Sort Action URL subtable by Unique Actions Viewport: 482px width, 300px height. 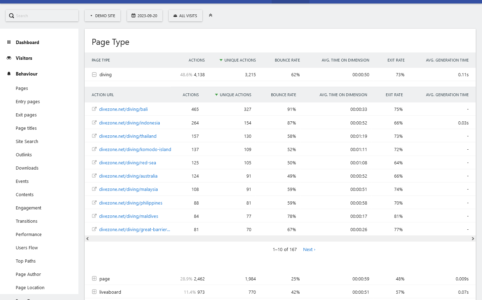pyautogui.click(x=233, y=95)
